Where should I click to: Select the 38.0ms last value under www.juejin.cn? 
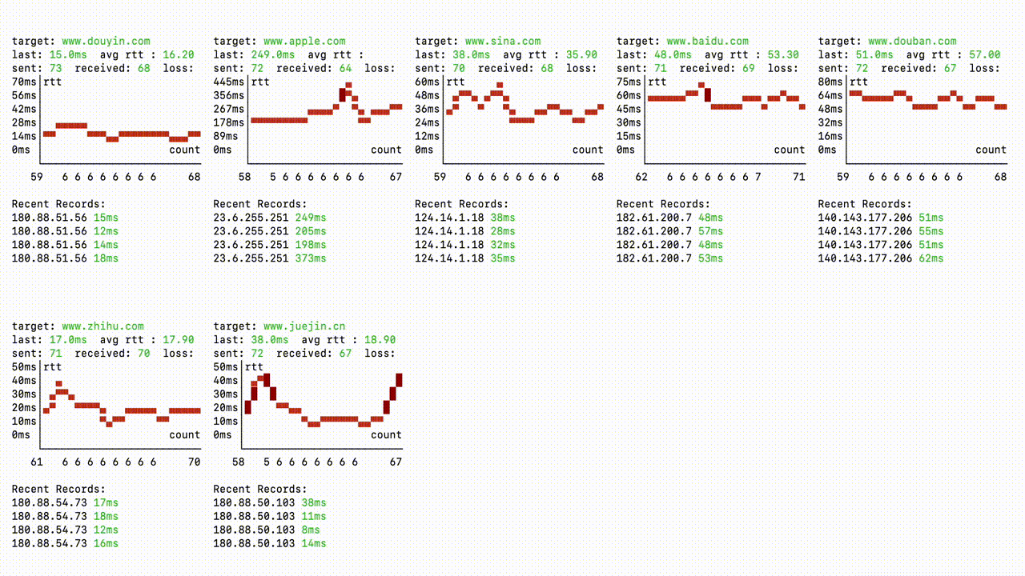click(x=270, y=339)
